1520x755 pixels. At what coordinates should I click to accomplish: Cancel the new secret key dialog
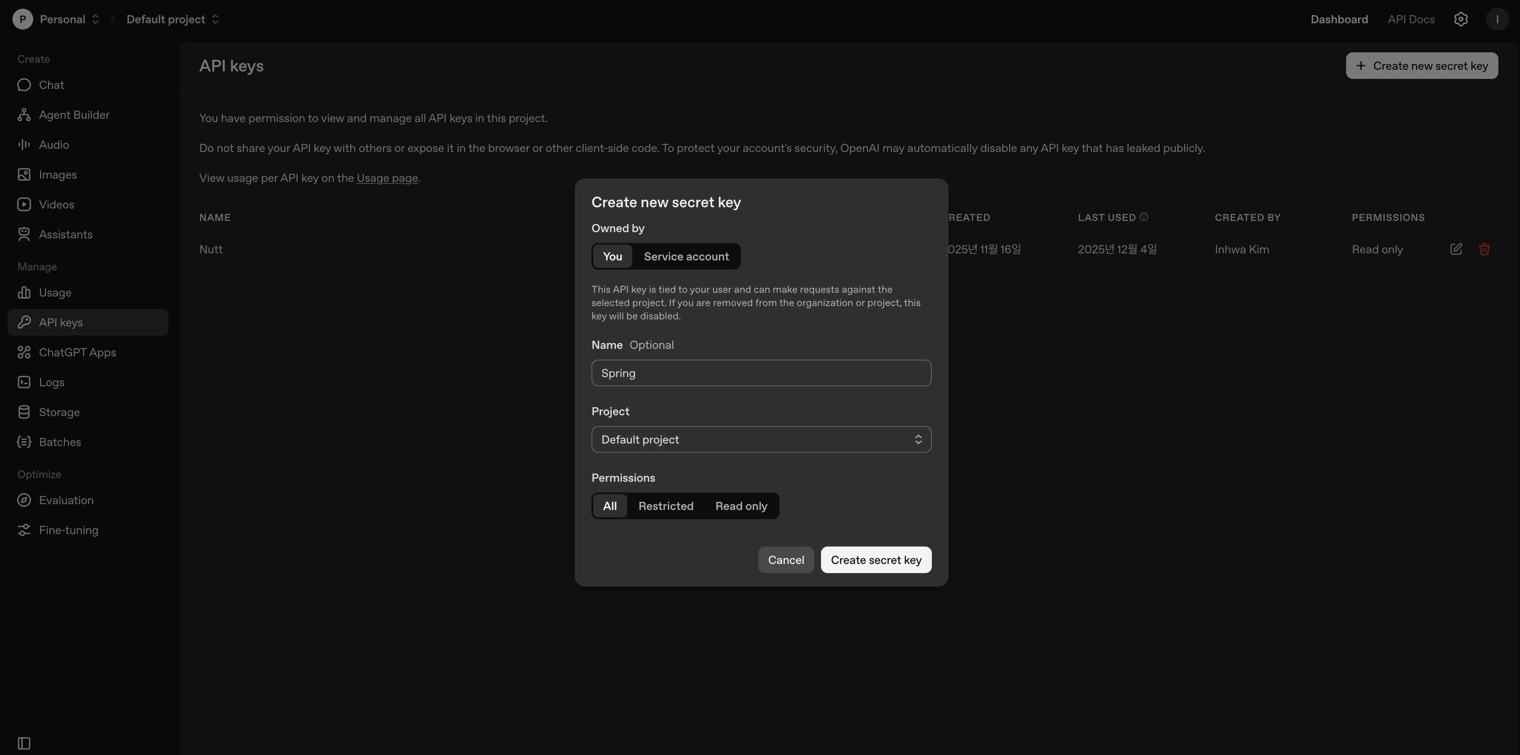[785, 560]
